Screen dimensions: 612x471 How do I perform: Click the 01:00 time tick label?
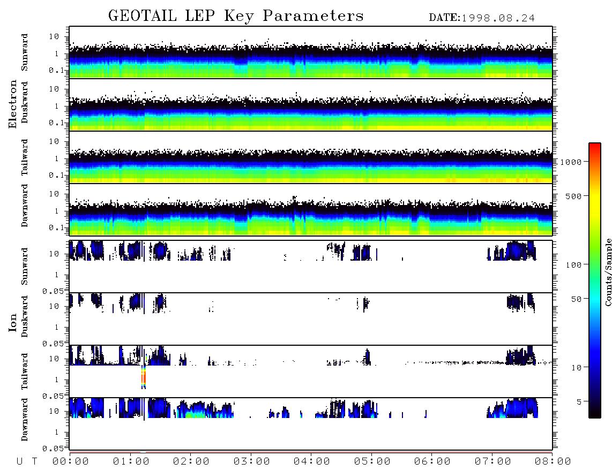point(131,461)
